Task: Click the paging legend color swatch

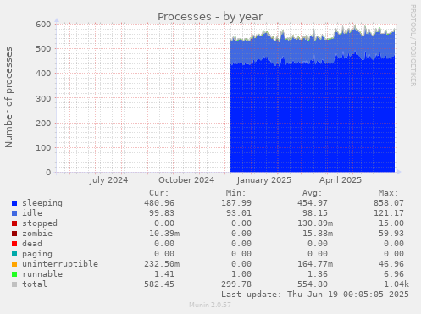Action: coord(14,254)
